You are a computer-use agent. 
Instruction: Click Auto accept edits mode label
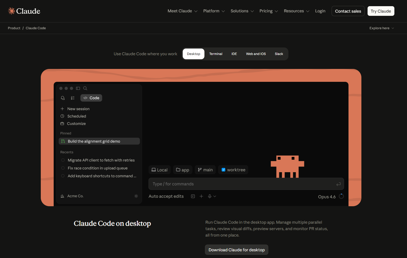pos(166,196)
